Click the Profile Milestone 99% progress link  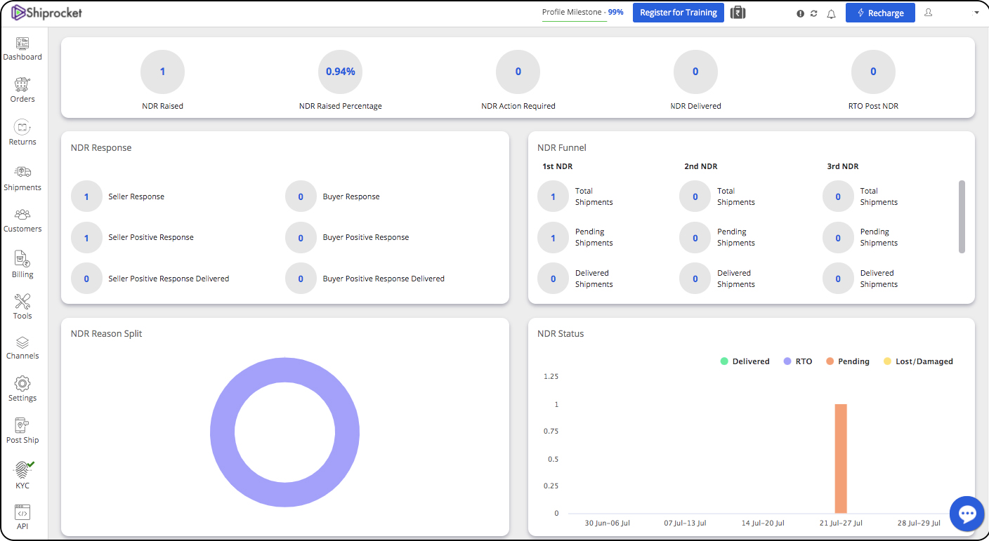[582, 12]
